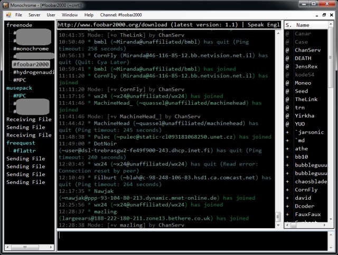Open the User menu
The width and height of the screenshot is (338, 255).
(x=51, y=15)
